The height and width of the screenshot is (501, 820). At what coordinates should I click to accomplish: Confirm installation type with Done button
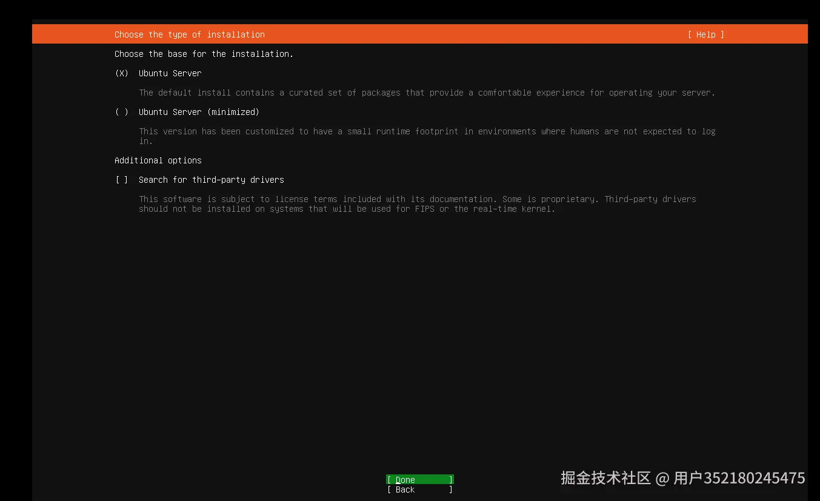(x=420, y=480)
